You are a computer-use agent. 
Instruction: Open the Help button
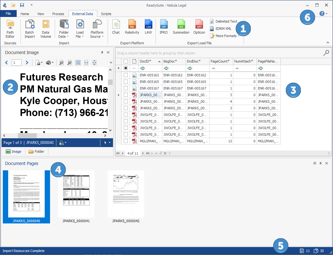tap(322, 14)
